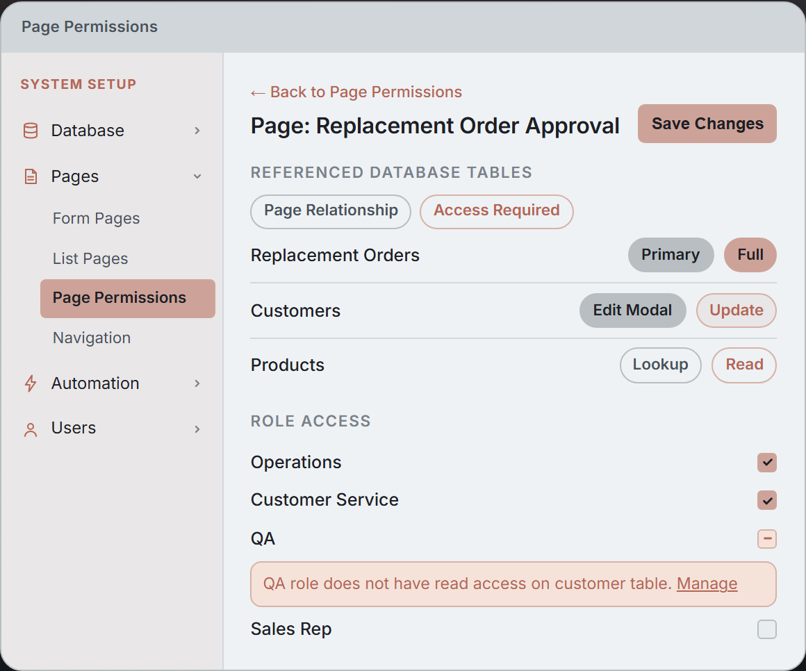Click the ROLE ACCESS section heading
The image size is (806, 671).
311,422
